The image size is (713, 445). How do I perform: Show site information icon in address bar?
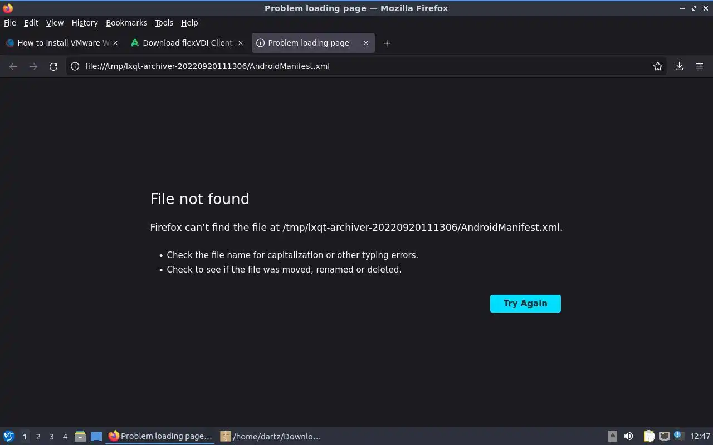75,66
